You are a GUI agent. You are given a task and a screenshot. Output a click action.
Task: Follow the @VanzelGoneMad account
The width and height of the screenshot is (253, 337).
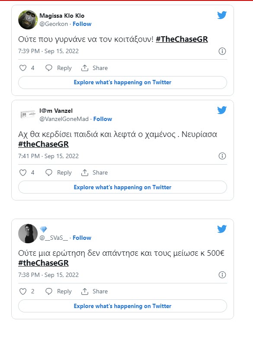pyautogui.click(x=102, y=119)
